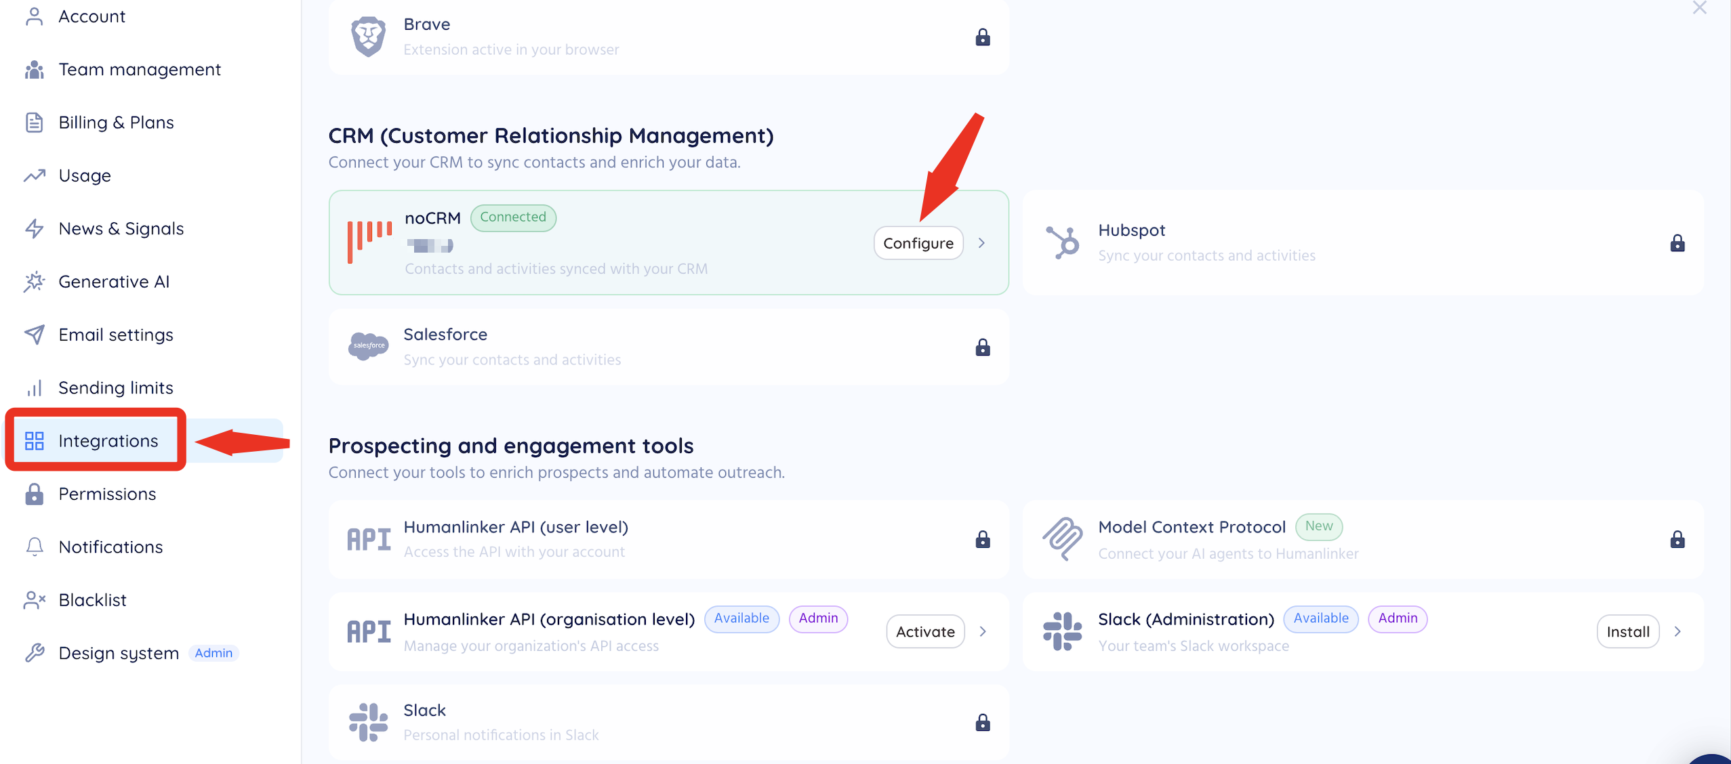Click the Email settings paper plane icon

(x=35, y=335)
